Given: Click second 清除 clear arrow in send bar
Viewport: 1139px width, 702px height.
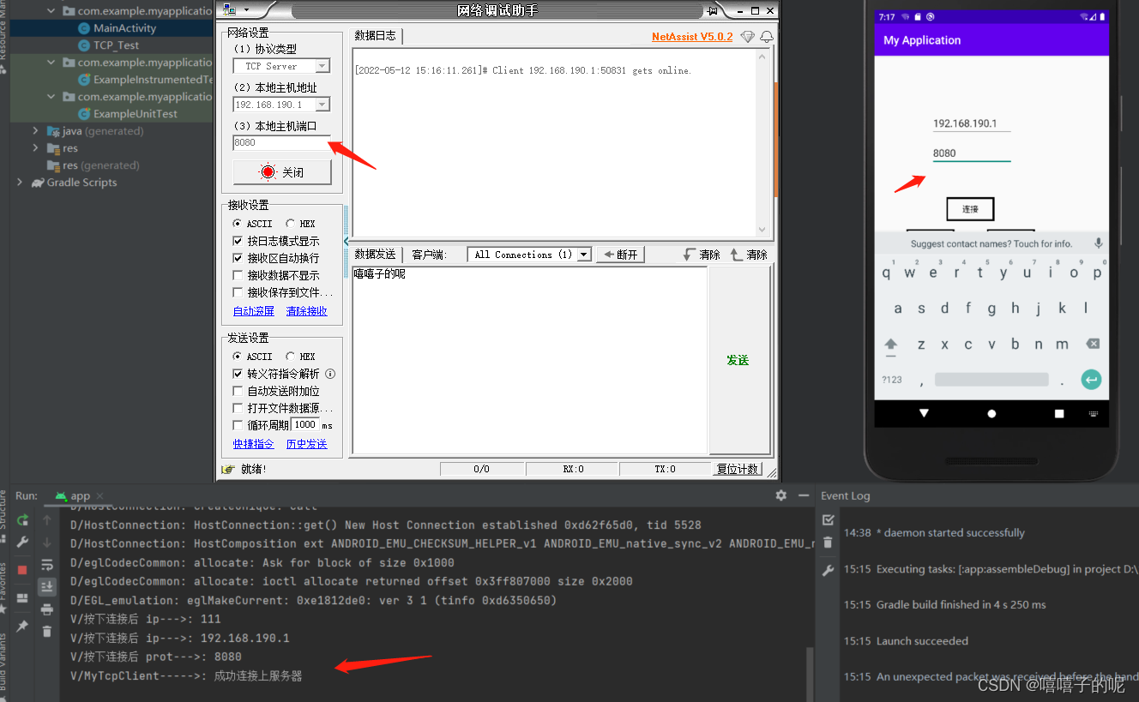Looking at the screenshot, I should 736,255.
